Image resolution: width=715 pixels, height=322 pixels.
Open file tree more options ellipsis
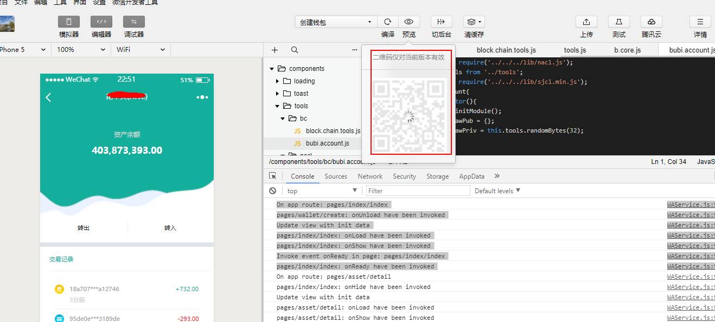click(355, 50)
